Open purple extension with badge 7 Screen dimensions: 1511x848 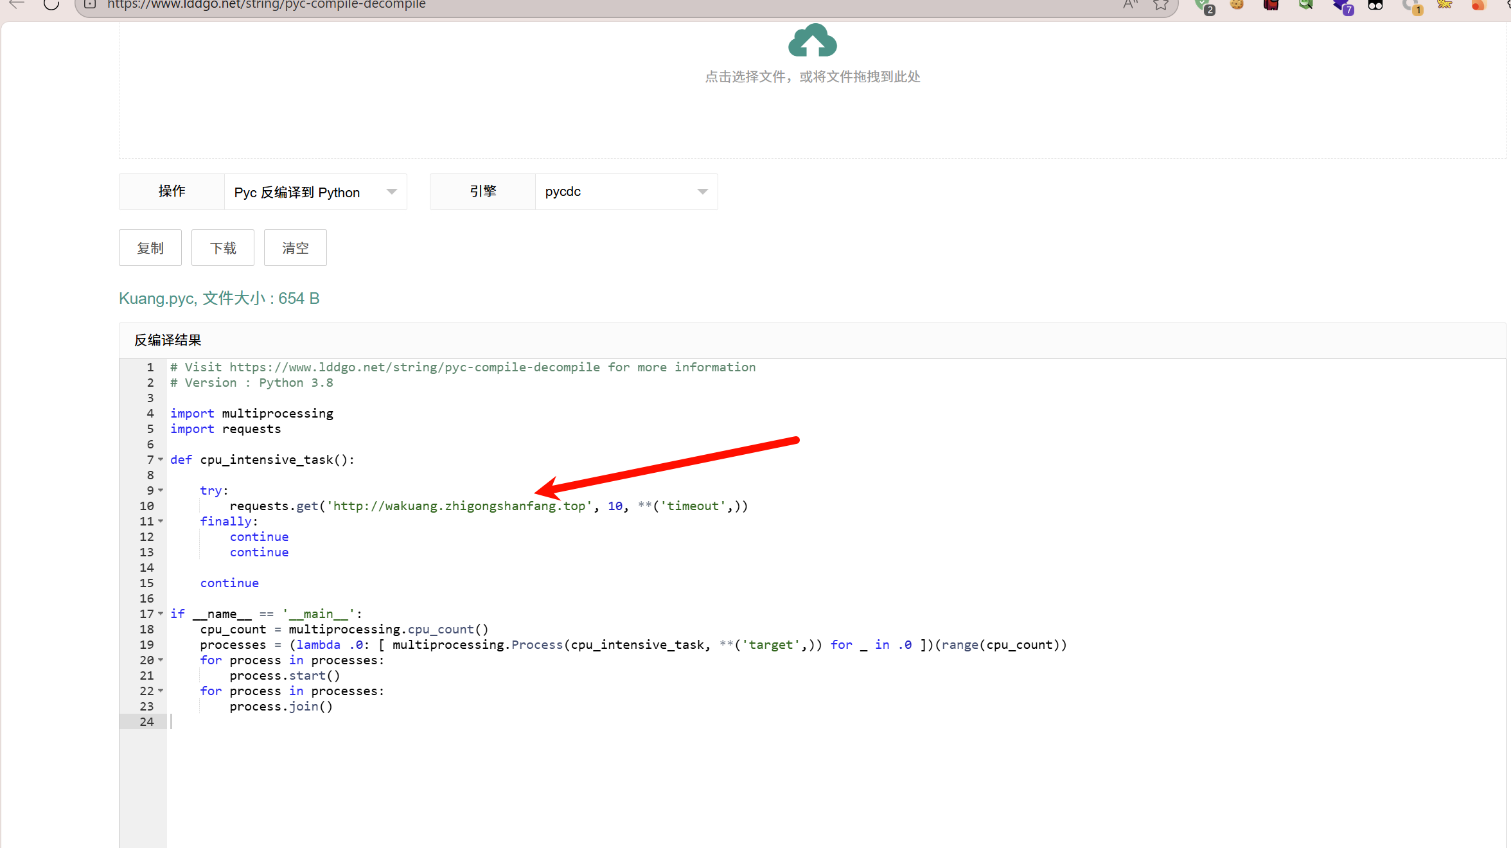click(1341, 5)
